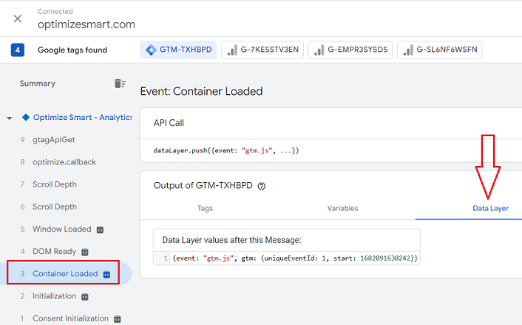Viewport: 522px width, 325px height.
Task: Select event 7 Scroll Depth
Action: click(x=55, y=184)
